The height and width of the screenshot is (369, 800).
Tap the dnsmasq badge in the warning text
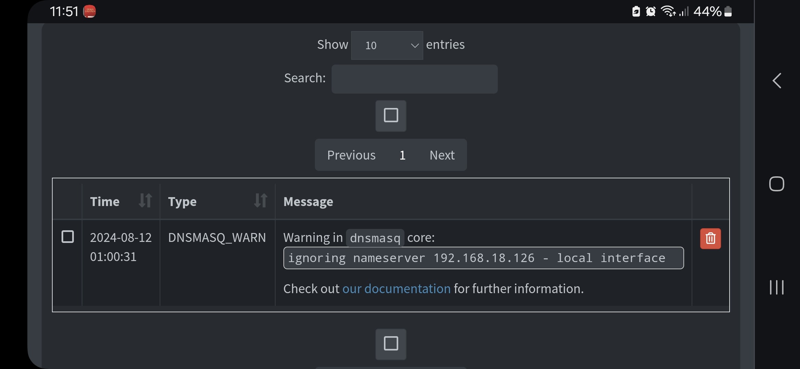tap(375, 237)
